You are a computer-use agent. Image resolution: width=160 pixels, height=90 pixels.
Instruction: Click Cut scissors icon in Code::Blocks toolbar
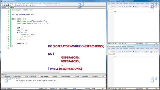[15, 5]
